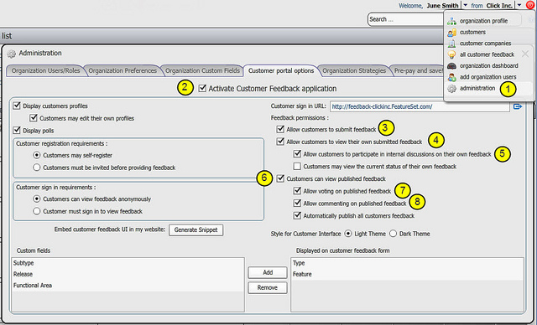Toggle Allow customers to view their own submitted feedback
The height and width of the screenshot is (325, 537).
tap(280, 142)
